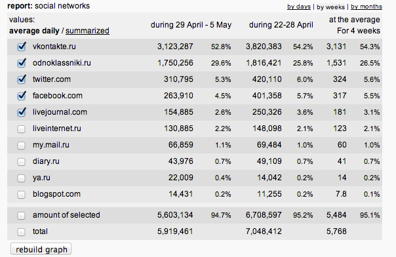
Task: Tick the diary.ru checkbox
Action: tap(21, 162)
